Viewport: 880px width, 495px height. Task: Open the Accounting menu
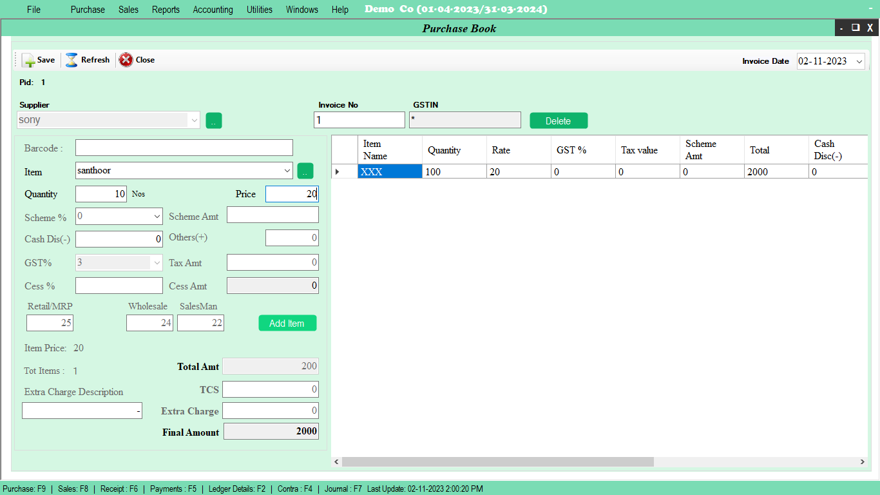213,9
